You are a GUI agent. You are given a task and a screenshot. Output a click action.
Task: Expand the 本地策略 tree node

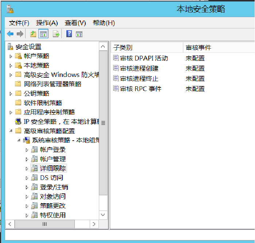tap(11, 66)
